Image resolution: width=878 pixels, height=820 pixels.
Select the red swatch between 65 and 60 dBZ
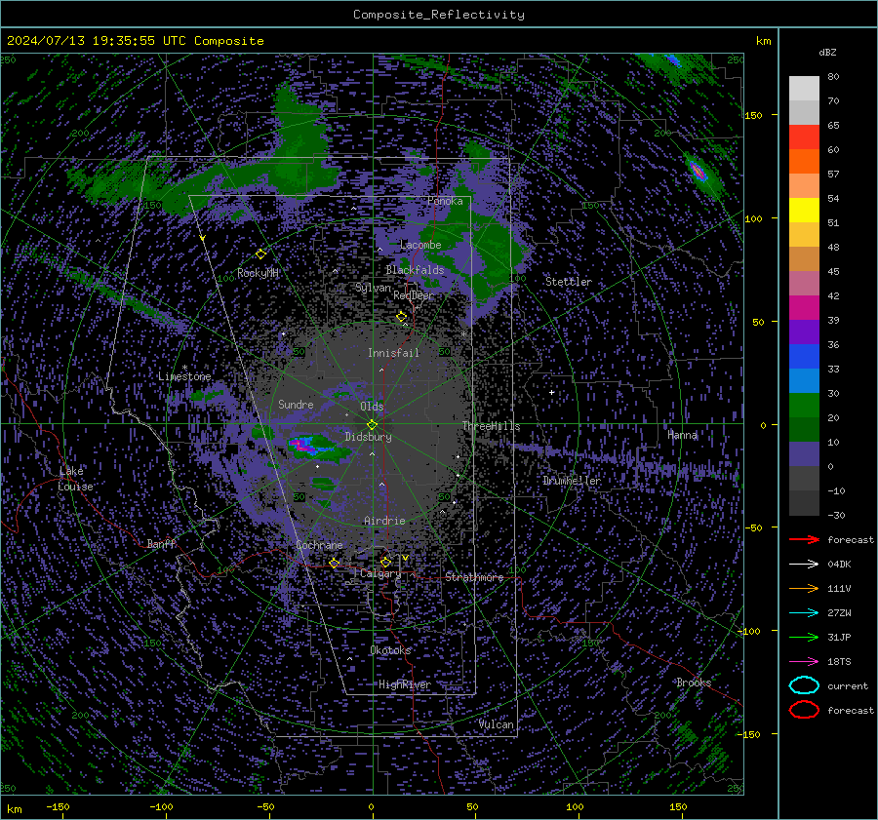pos(804,137)
